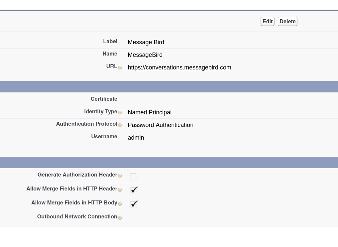Click the 'Certificate' field label
This screenshot has height=247, width=338.
pyautogui.click(x=104, y=99)
